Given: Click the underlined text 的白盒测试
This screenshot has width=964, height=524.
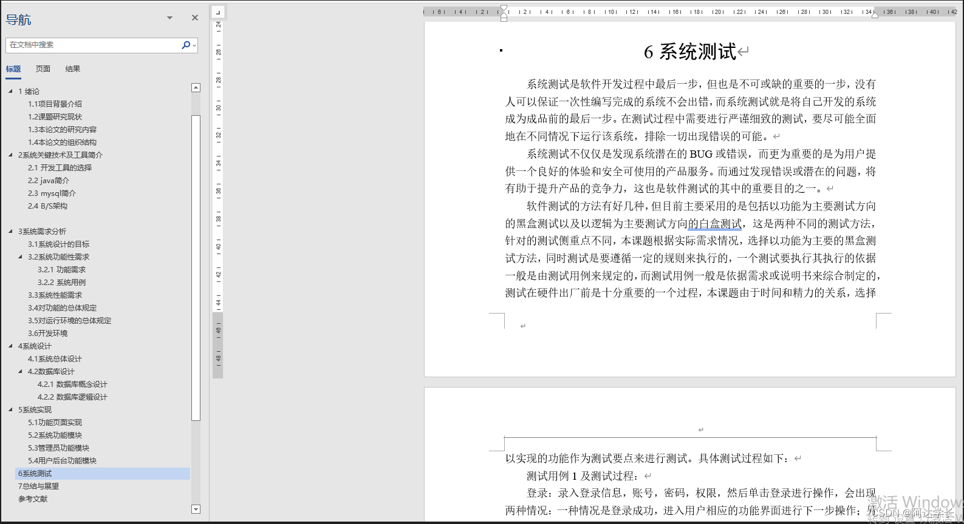Looking at the screenshot, I should [714, 224].
